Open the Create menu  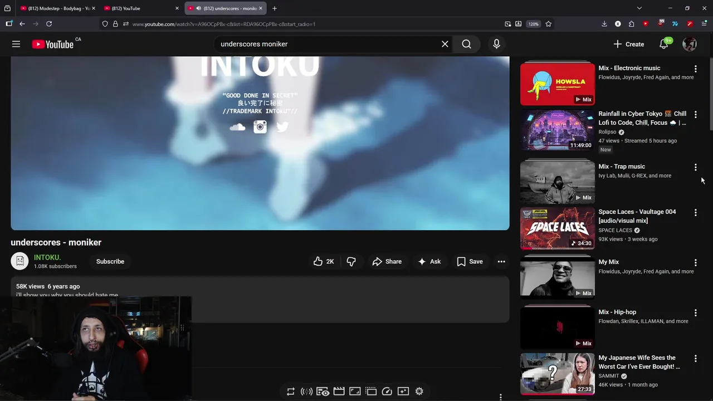tap(628, 44)
